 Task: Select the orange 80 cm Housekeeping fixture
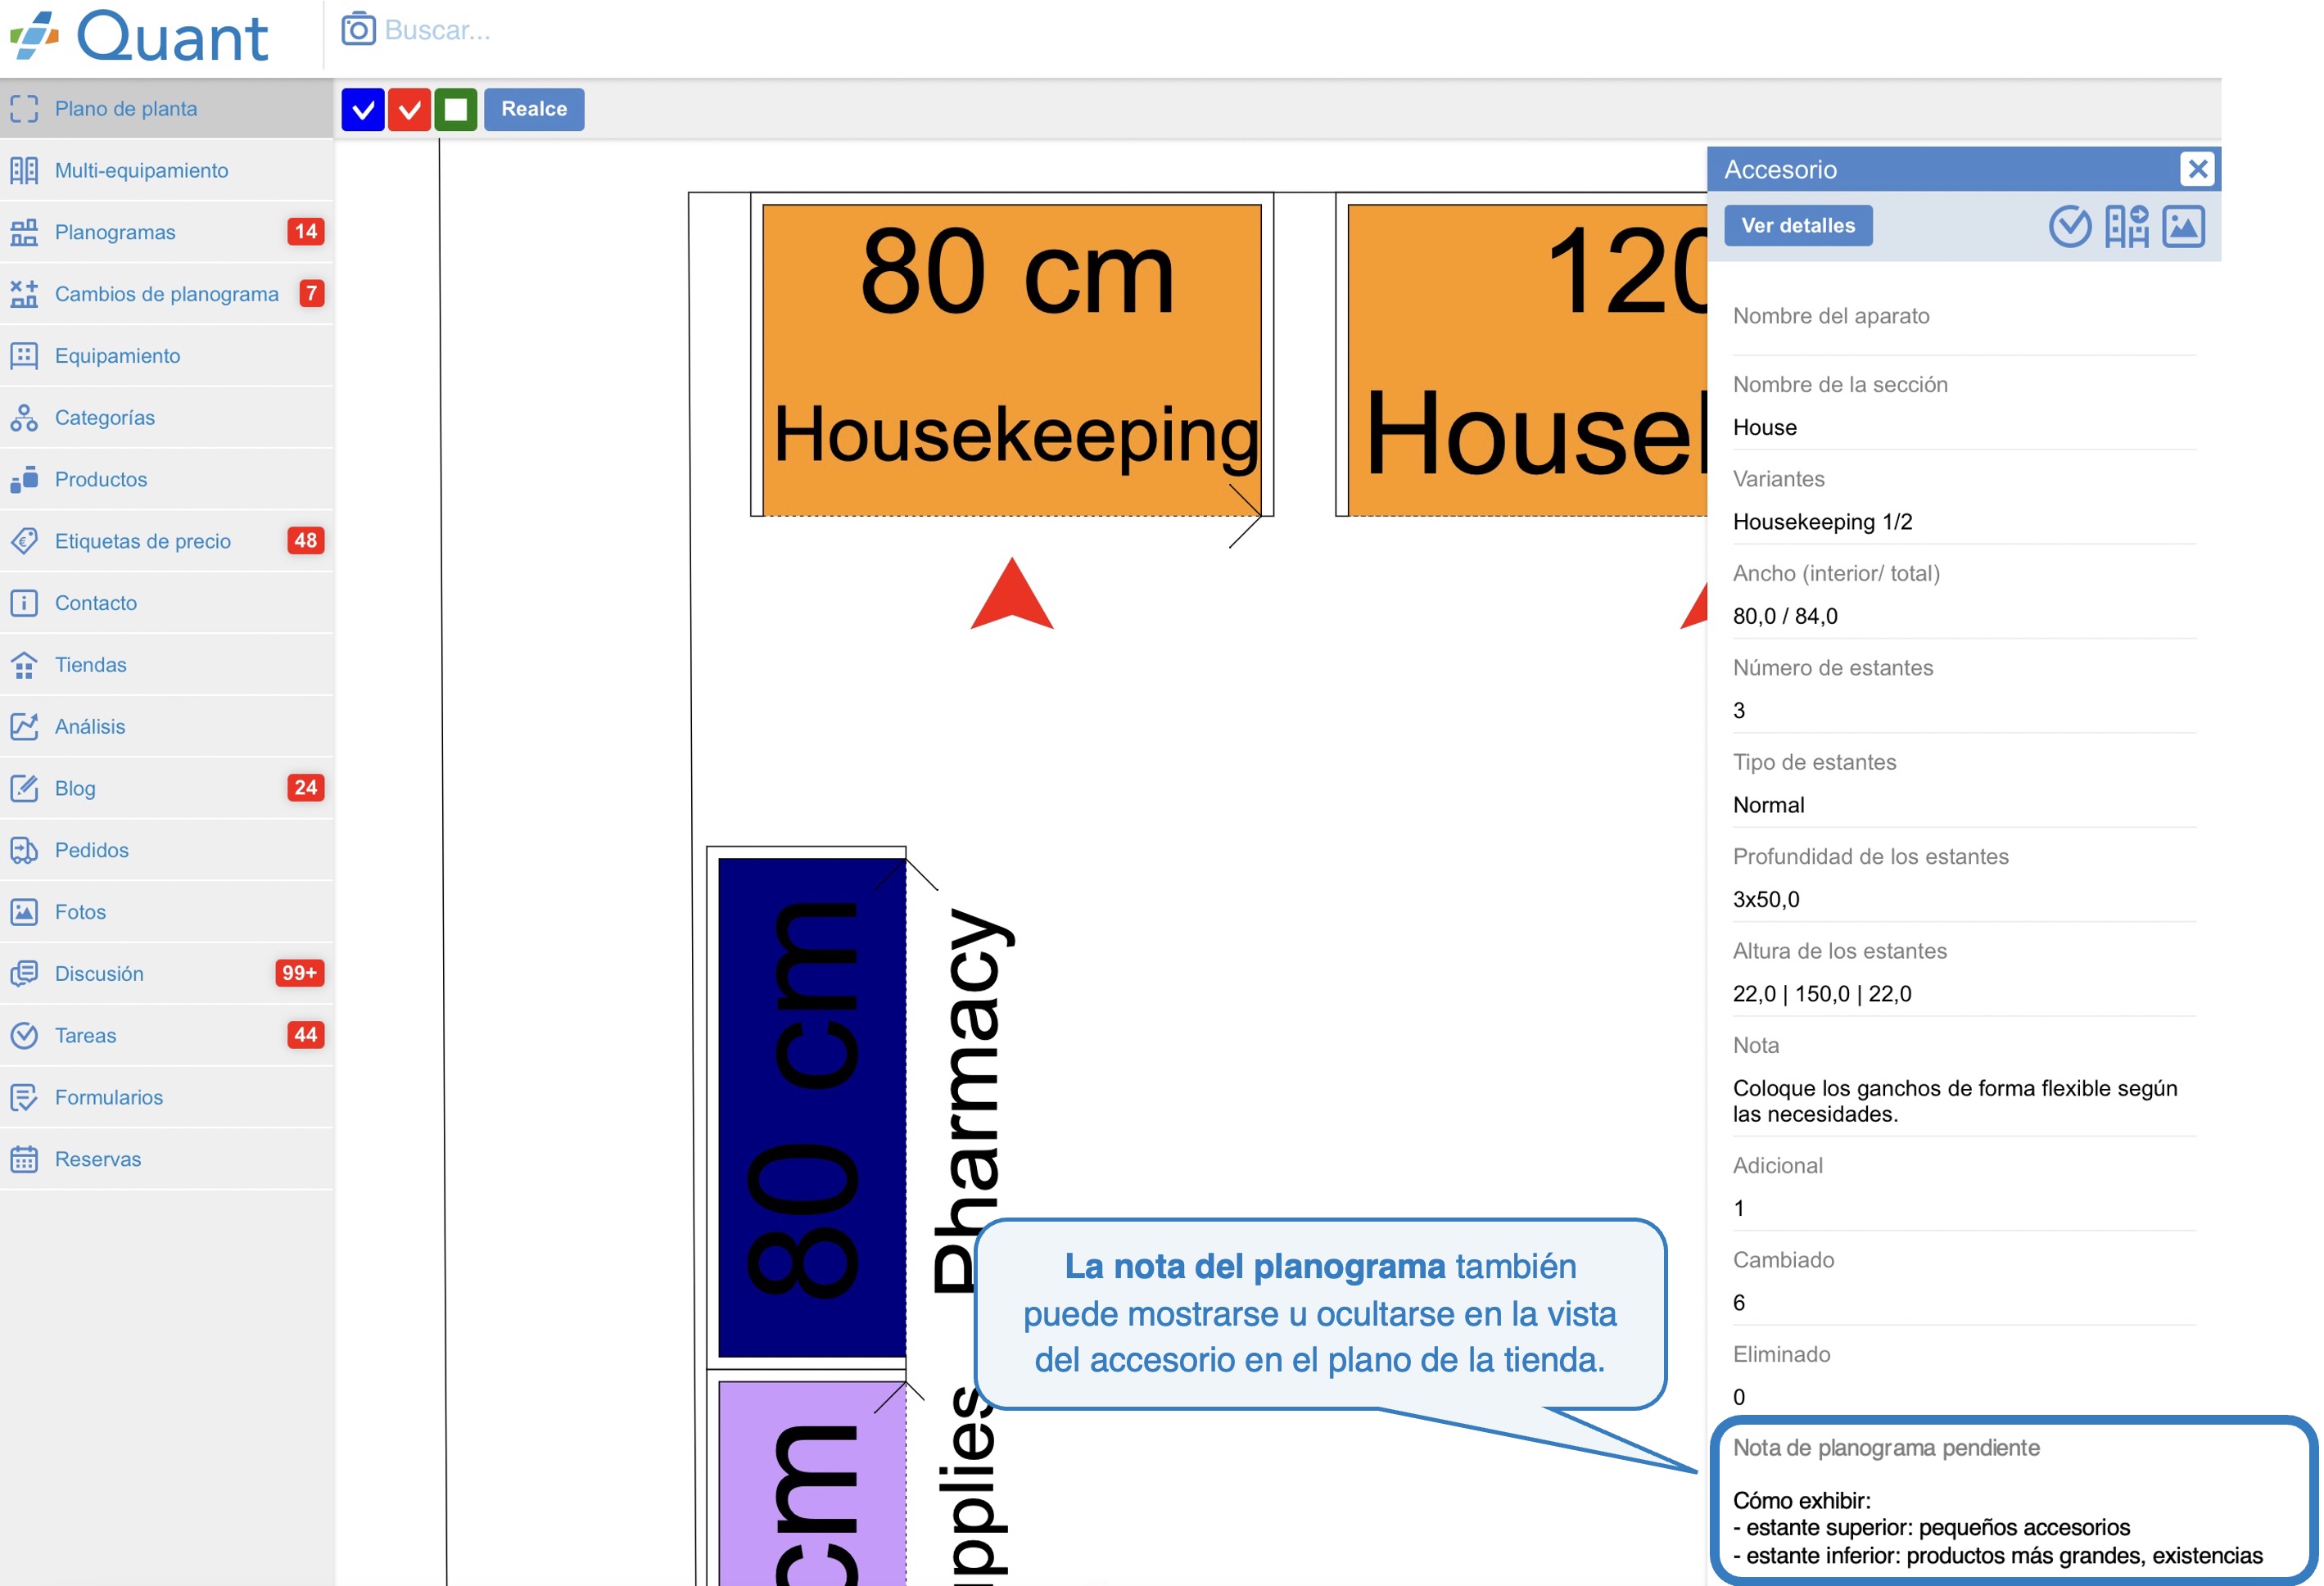click(x=1012, y=360)
